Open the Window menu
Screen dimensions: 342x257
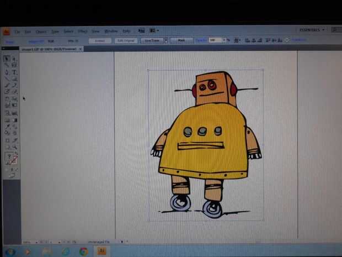(x=111, y=32)
